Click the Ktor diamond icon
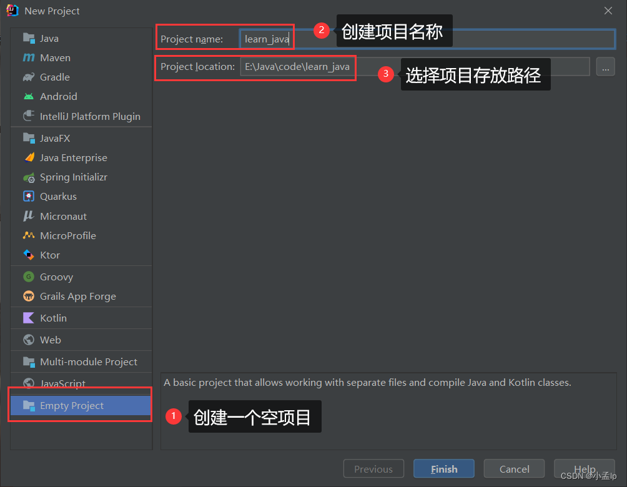The height and width of the screenshot is (487, 627). [29, 255]
